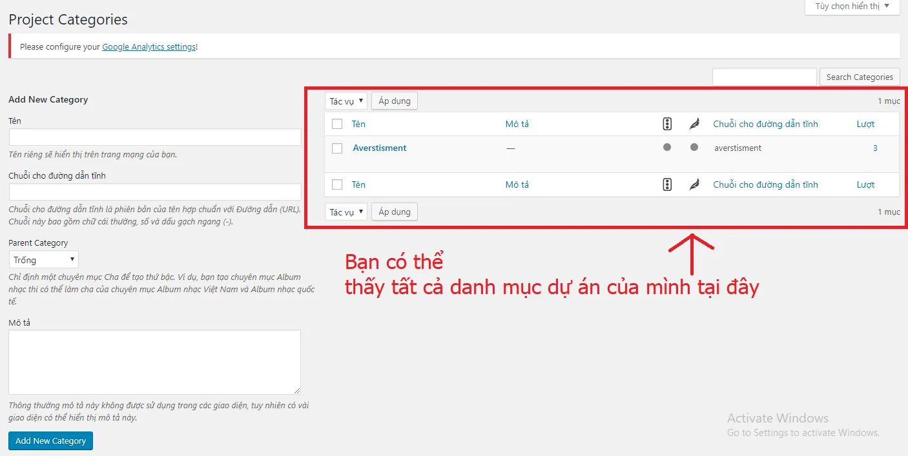Click the bottom Áp dụng button

pos(395,212)
